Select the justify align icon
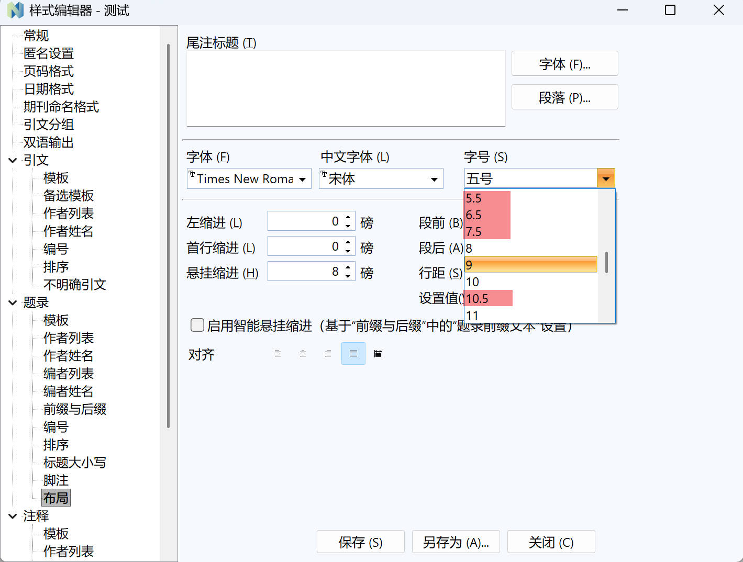743x562 pixels. tap(353, 354)
